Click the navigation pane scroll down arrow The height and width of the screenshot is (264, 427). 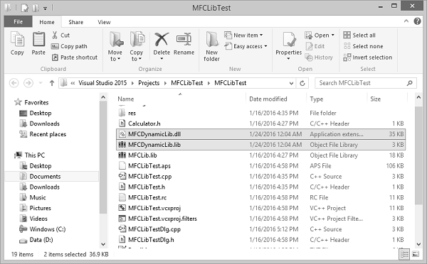click(103, 244)
